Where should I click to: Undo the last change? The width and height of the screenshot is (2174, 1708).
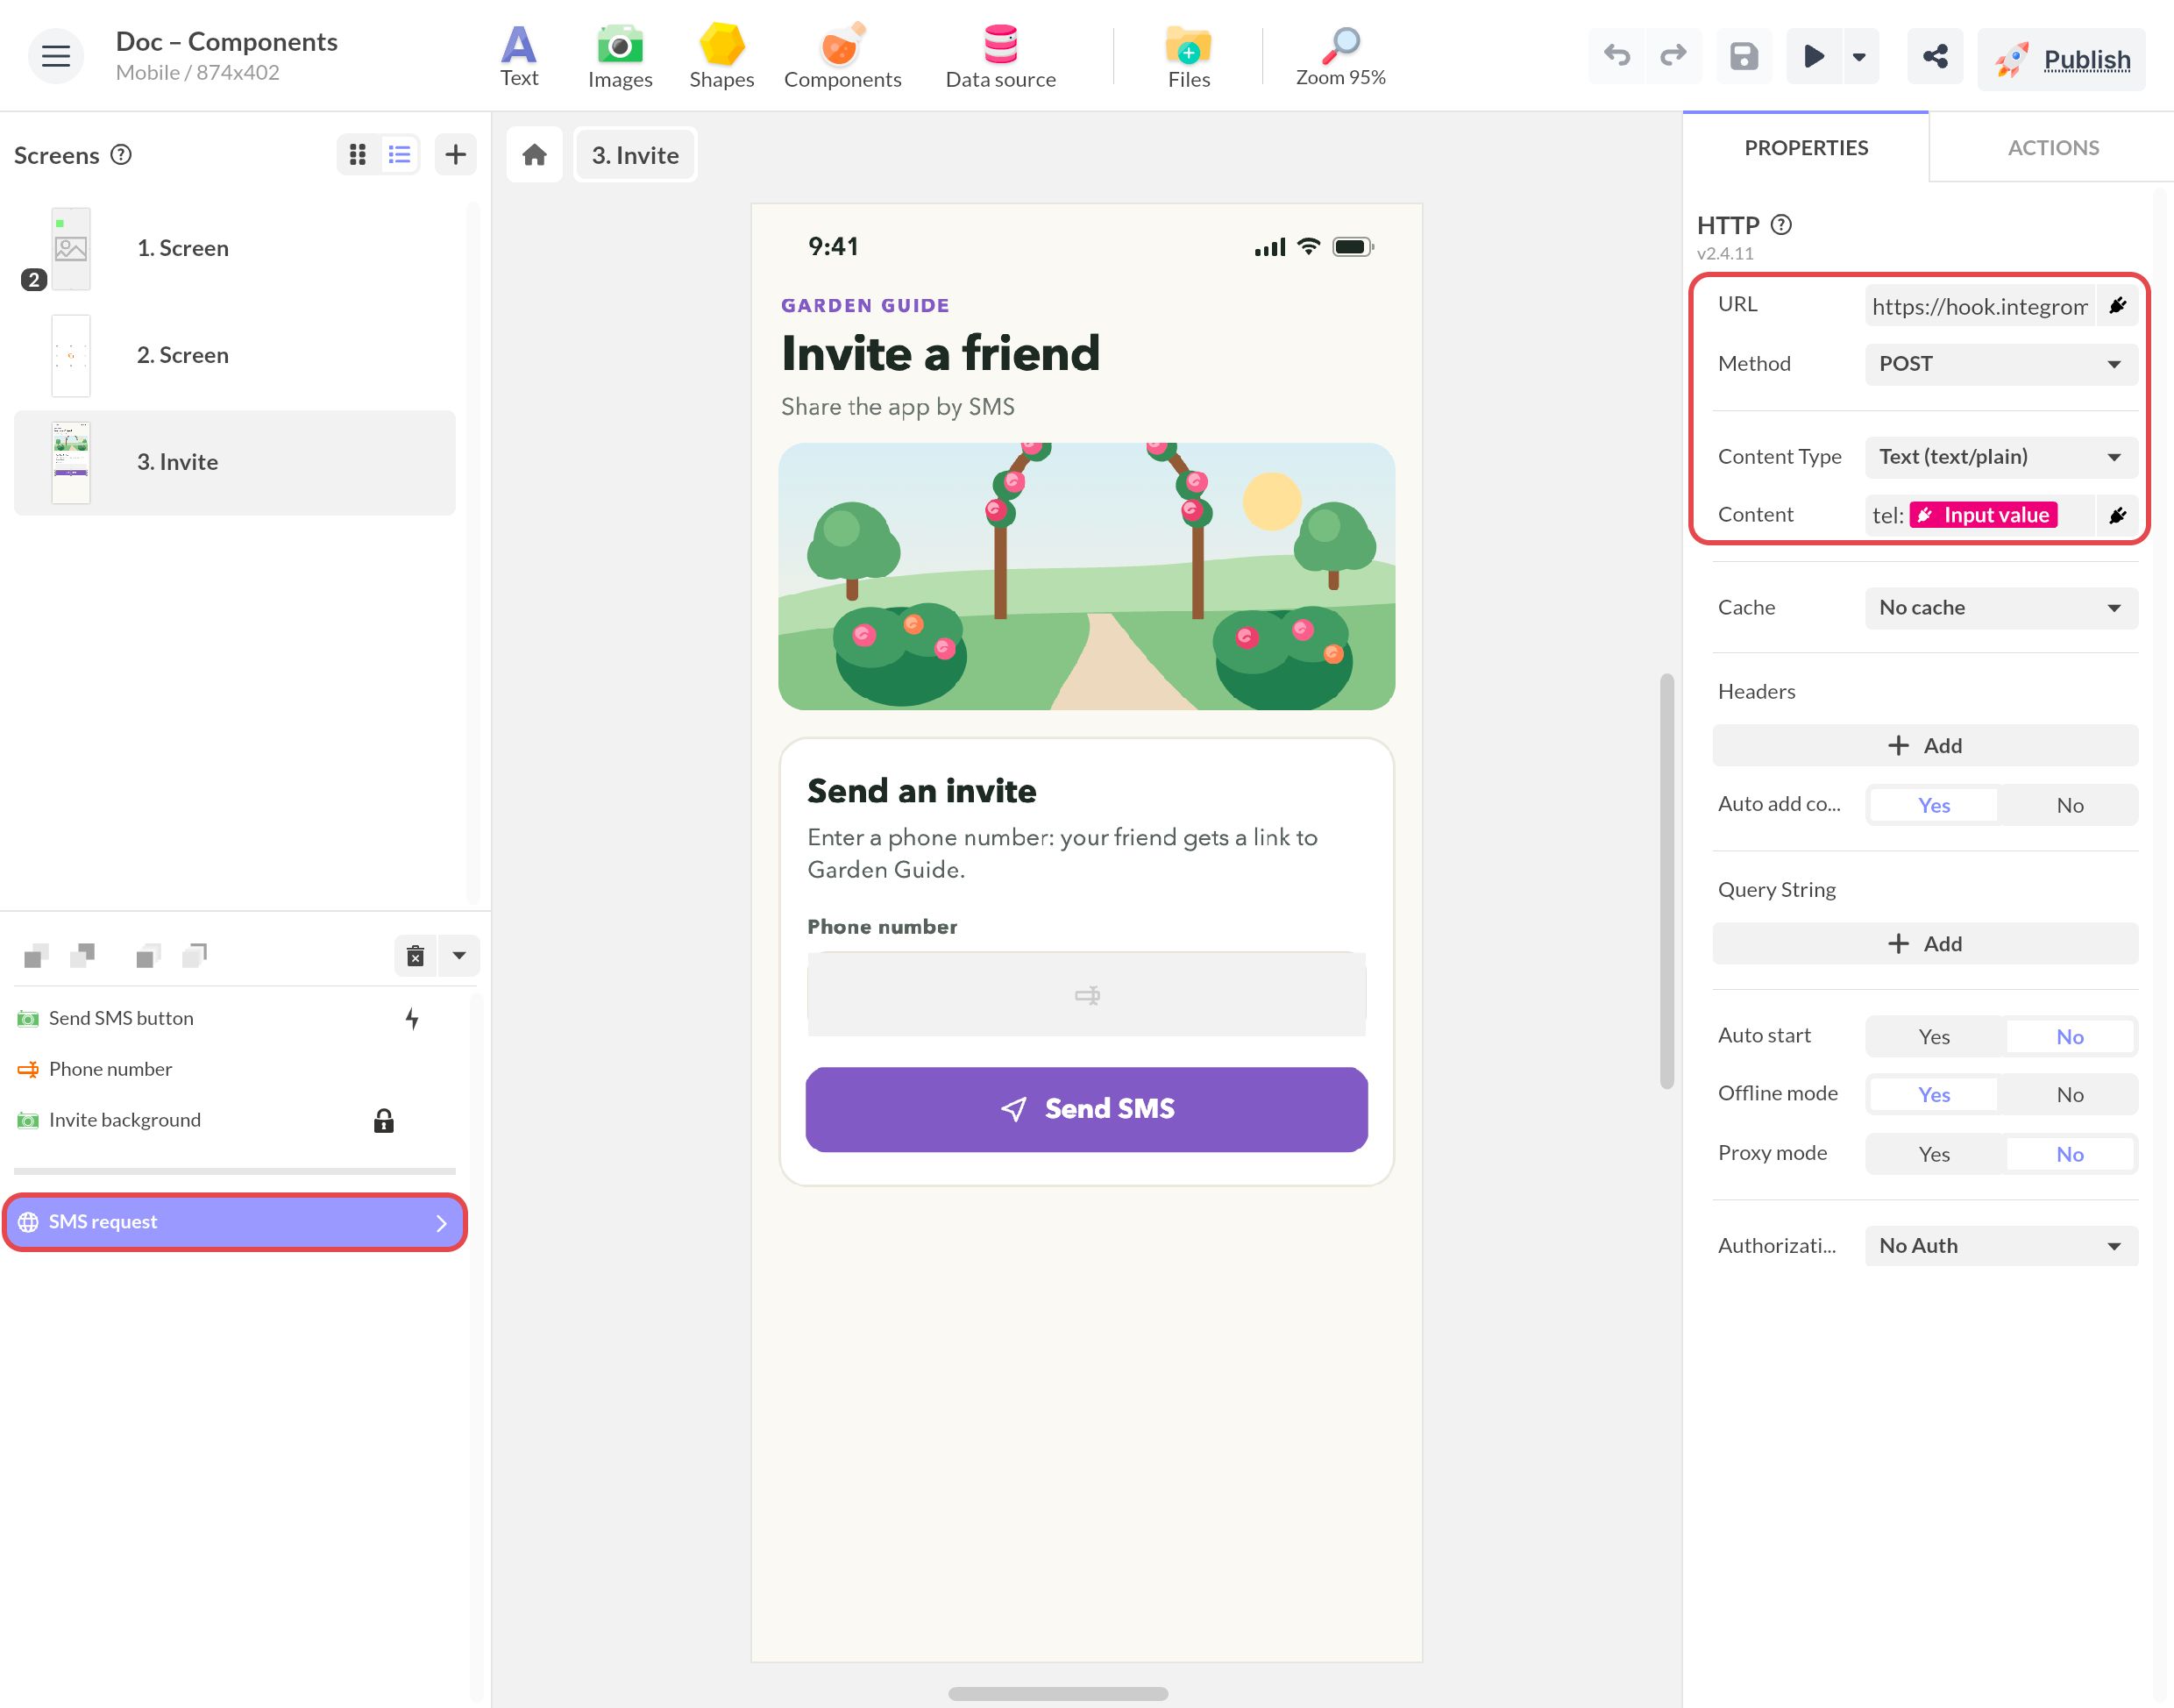pos(1616,56)
